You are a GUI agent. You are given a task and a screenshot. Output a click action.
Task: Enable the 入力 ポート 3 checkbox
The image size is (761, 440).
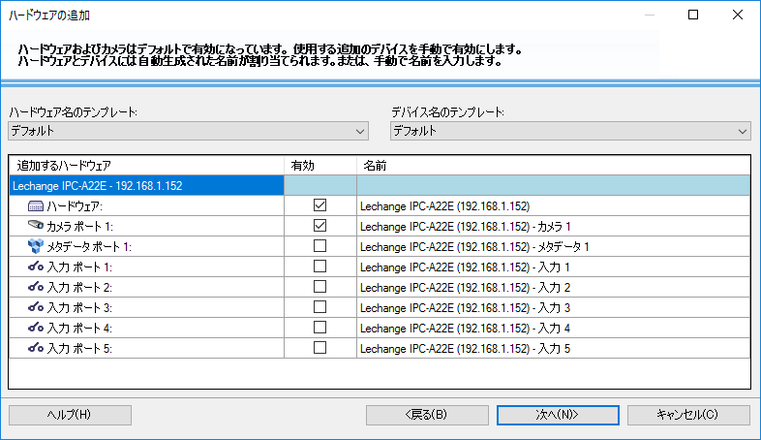(320, 307)
